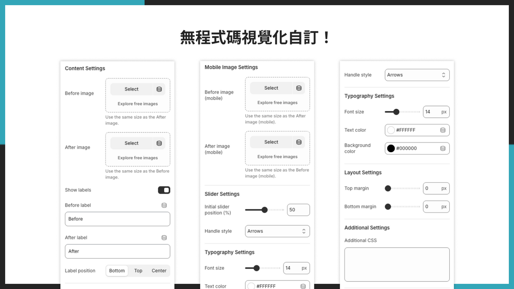Click database icon in Background color field
This screenshot has width=514, height=289.
[443, 148]
